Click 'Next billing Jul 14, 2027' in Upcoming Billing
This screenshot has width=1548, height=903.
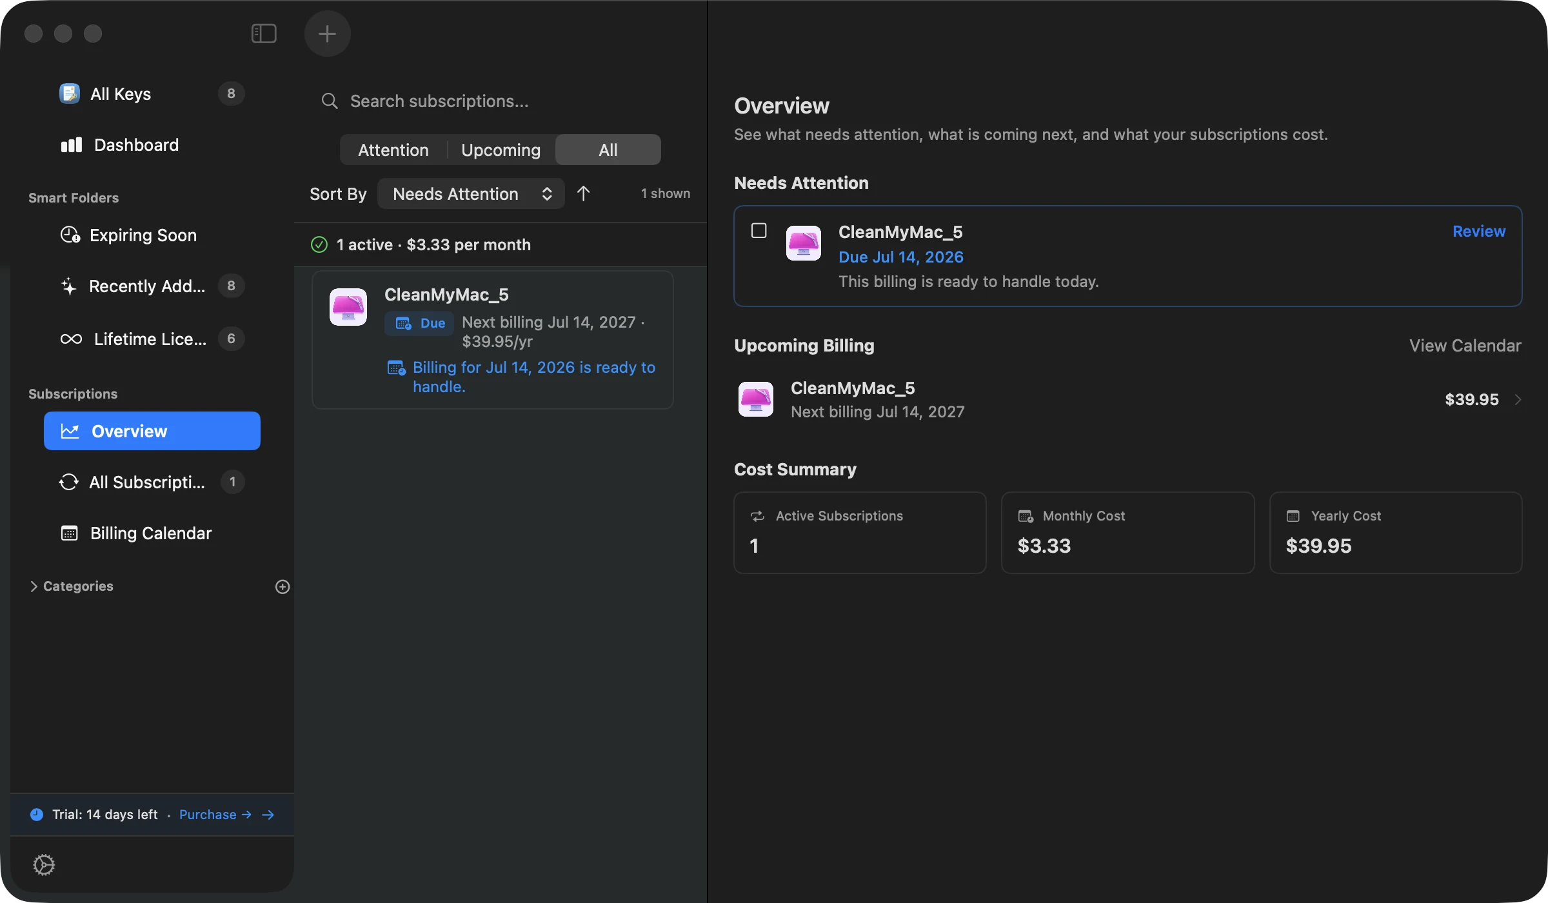(x=878, y=412)
